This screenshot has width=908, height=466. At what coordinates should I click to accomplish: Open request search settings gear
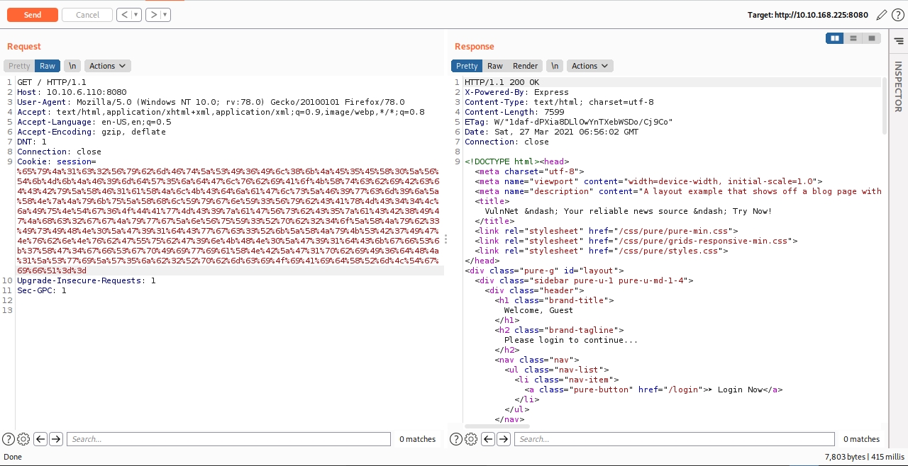(x=23, y=439)
